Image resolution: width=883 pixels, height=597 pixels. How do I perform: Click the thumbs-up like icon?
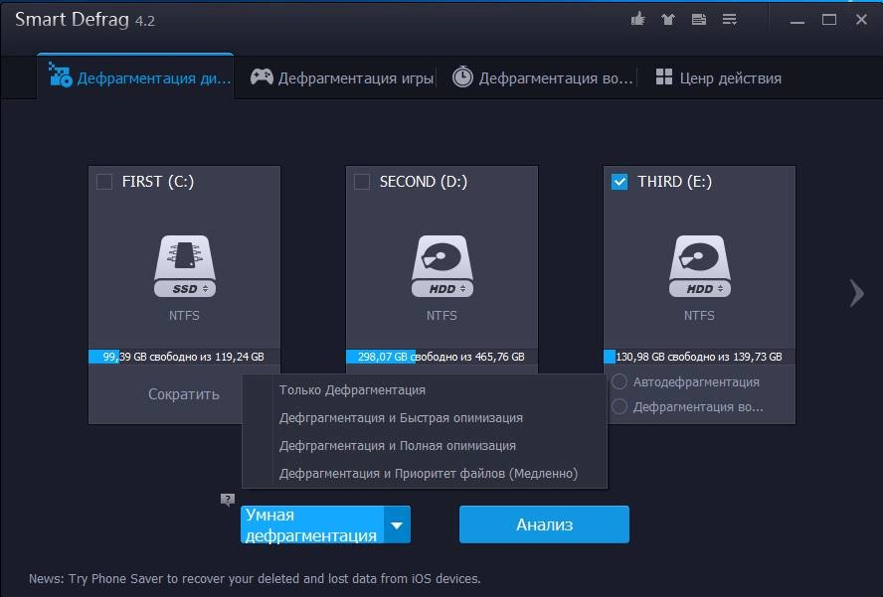[x=638, y=19]
